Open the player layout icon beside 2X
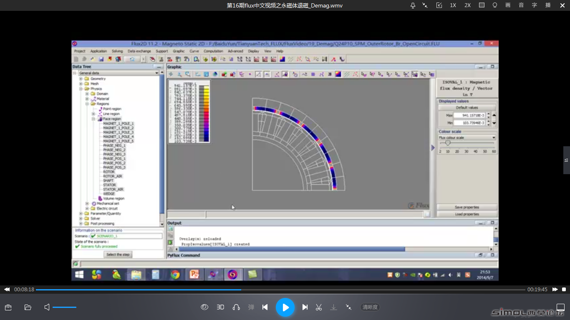Image resolution: width=570 pixels, height=320 pixels. pyautogui.click(x=482, y=5)
